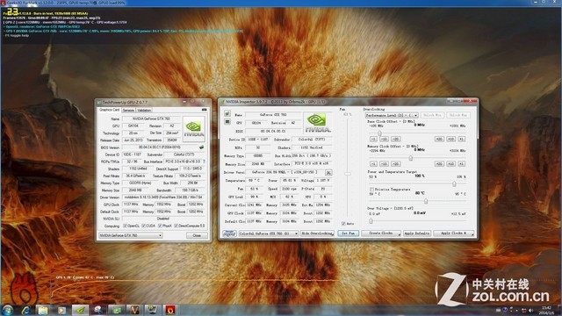The width and height of the screenshot is (562, 316).
Task: Toggle DirectCompute 5.0 checkbox
Action: pos(177,226)
